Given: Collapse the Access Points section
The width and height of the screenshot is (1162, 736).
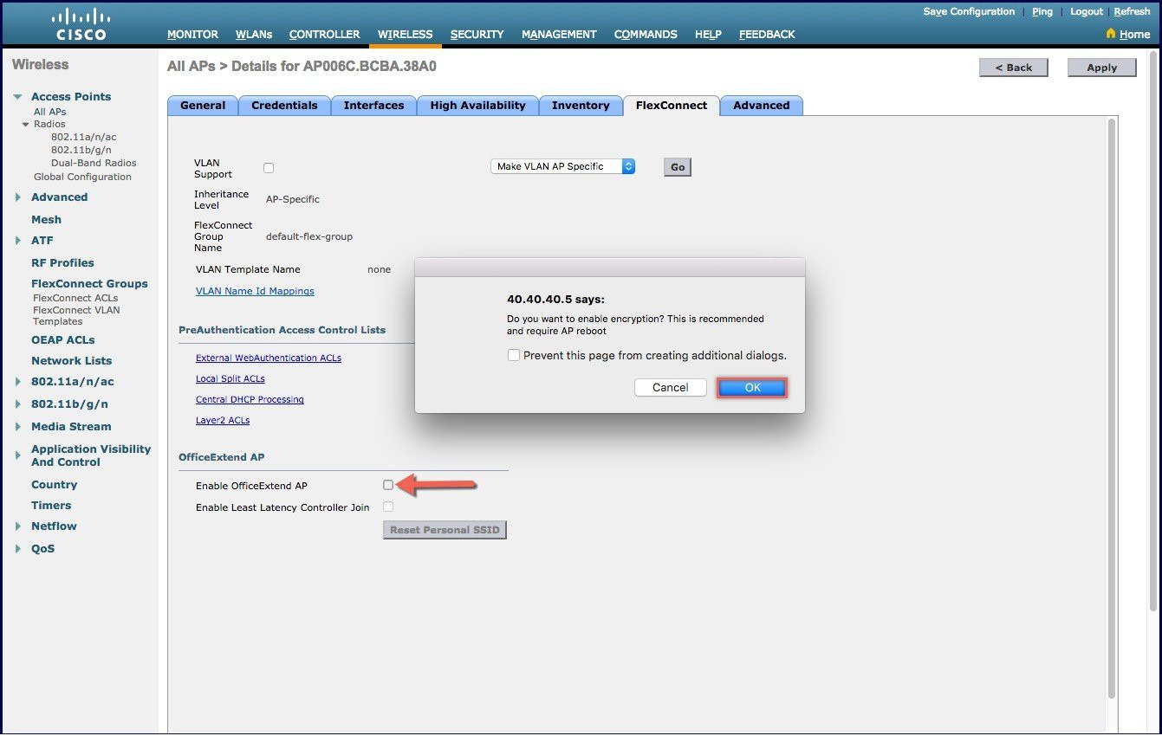Looking at the screenshot, I should [18, 97].
